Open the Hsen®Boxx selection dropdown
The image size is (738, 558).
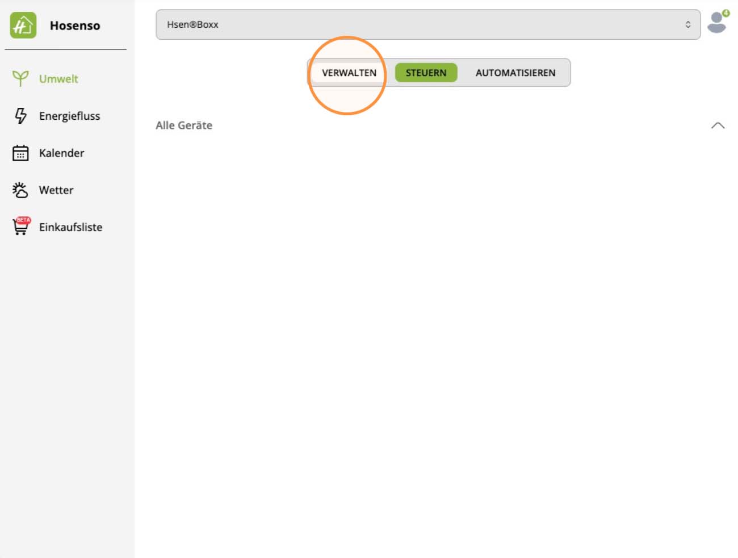[428, 24]
